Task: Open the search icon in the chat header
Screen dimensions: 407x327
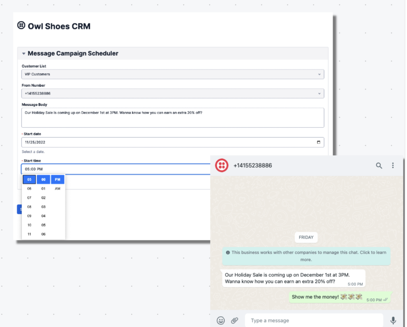Action: tap(379, 166)
